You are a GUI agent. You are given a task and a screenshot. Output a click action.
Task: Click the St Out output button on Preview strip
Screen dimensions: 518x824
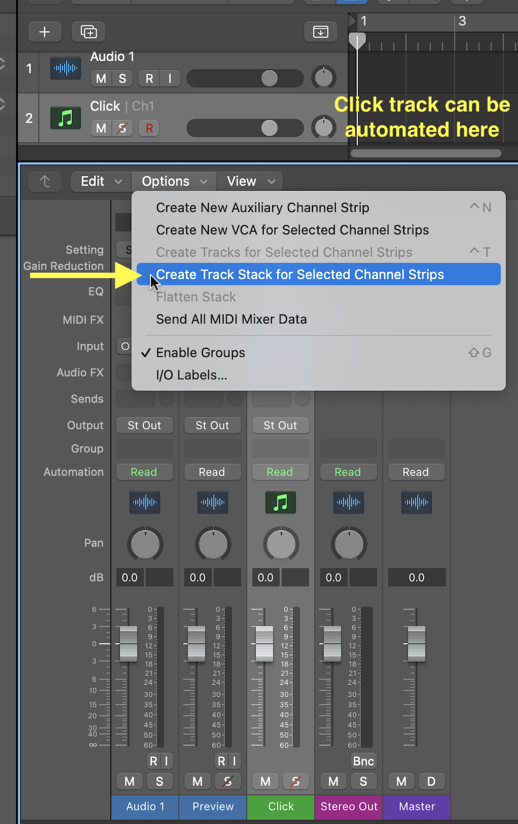coord(212,426)
